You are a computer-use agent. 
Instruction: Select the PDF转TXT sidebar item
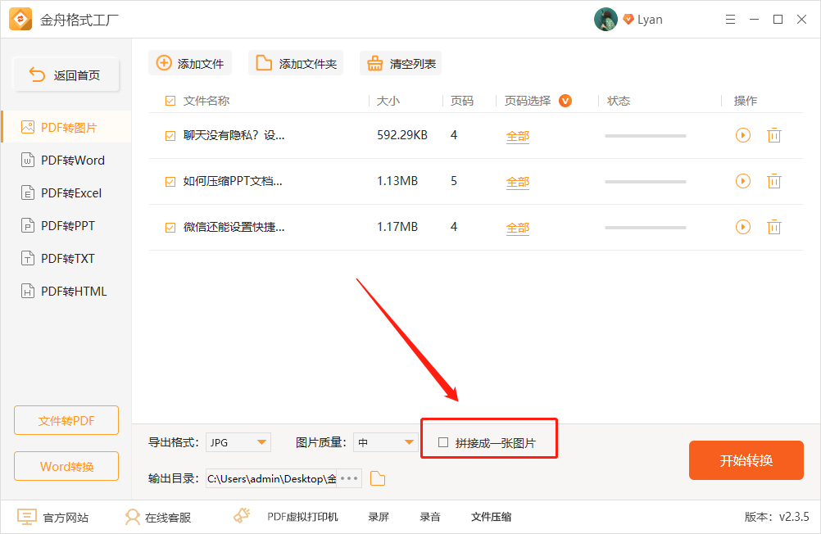click(x=66, y=259)
